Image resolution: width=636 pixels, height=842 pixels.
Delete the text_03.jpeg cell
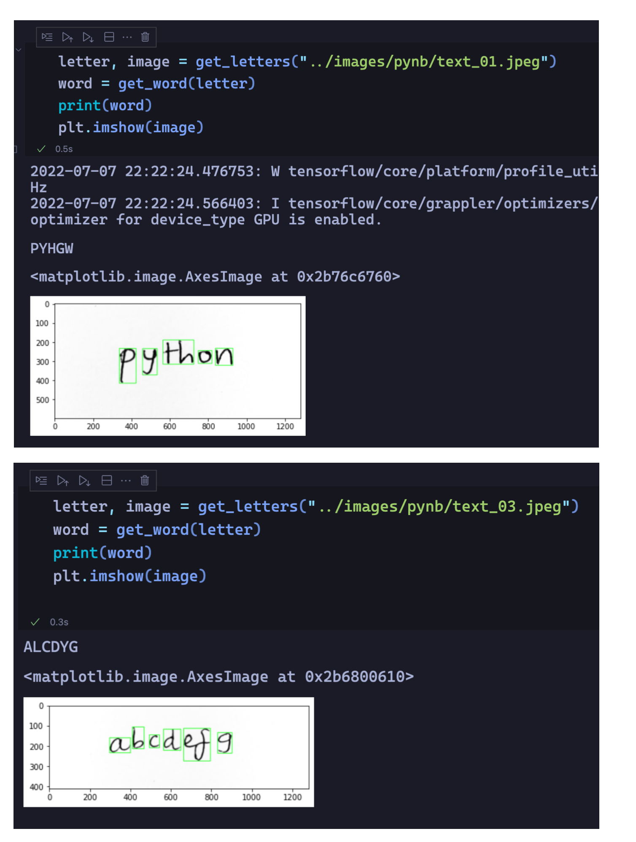coord(145,480)
